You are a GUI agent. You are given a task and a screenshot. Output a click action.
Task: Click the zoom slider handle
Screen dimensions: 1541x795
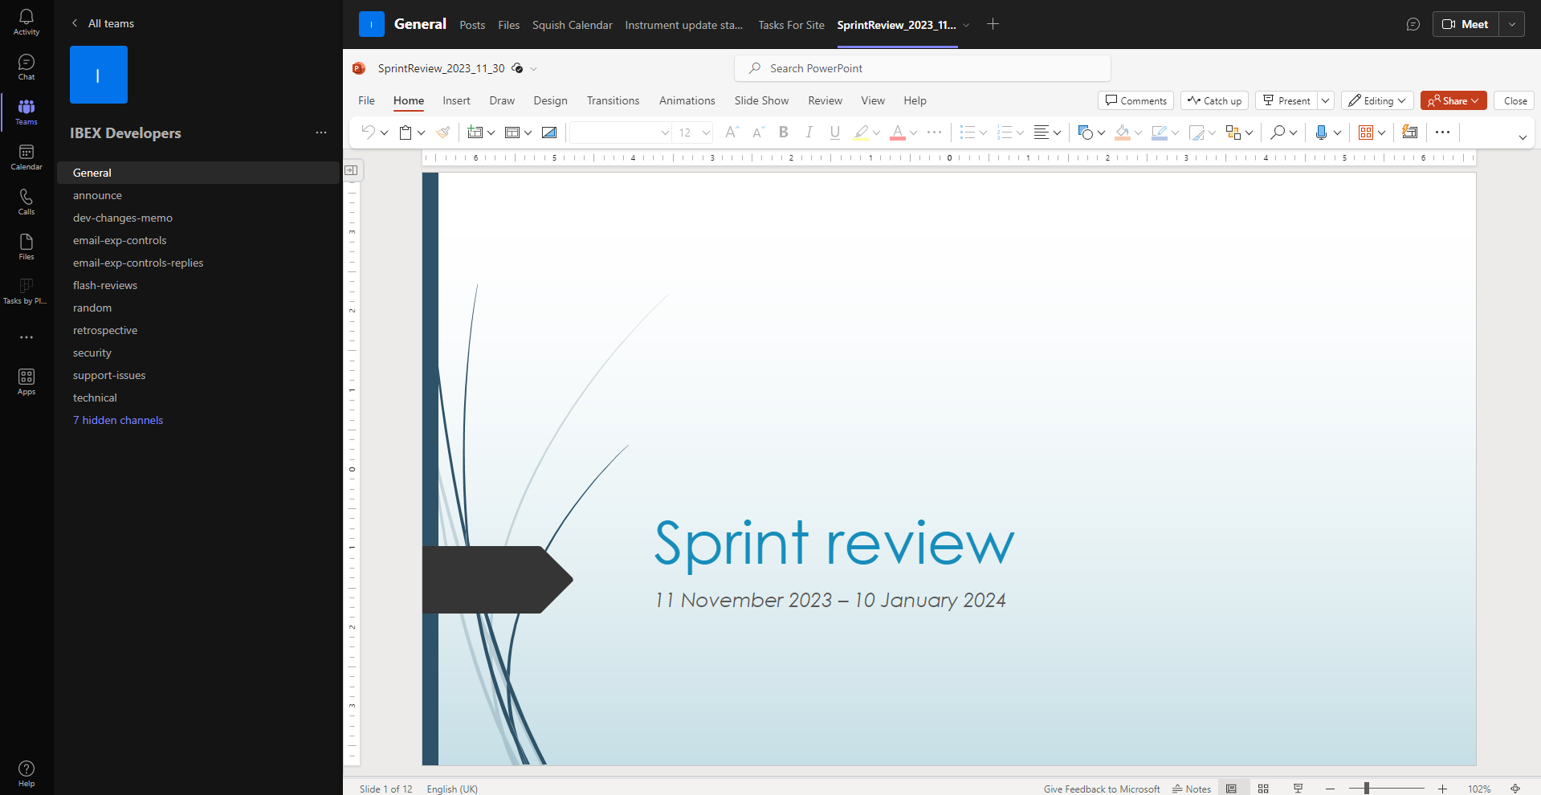[1366, 789]
